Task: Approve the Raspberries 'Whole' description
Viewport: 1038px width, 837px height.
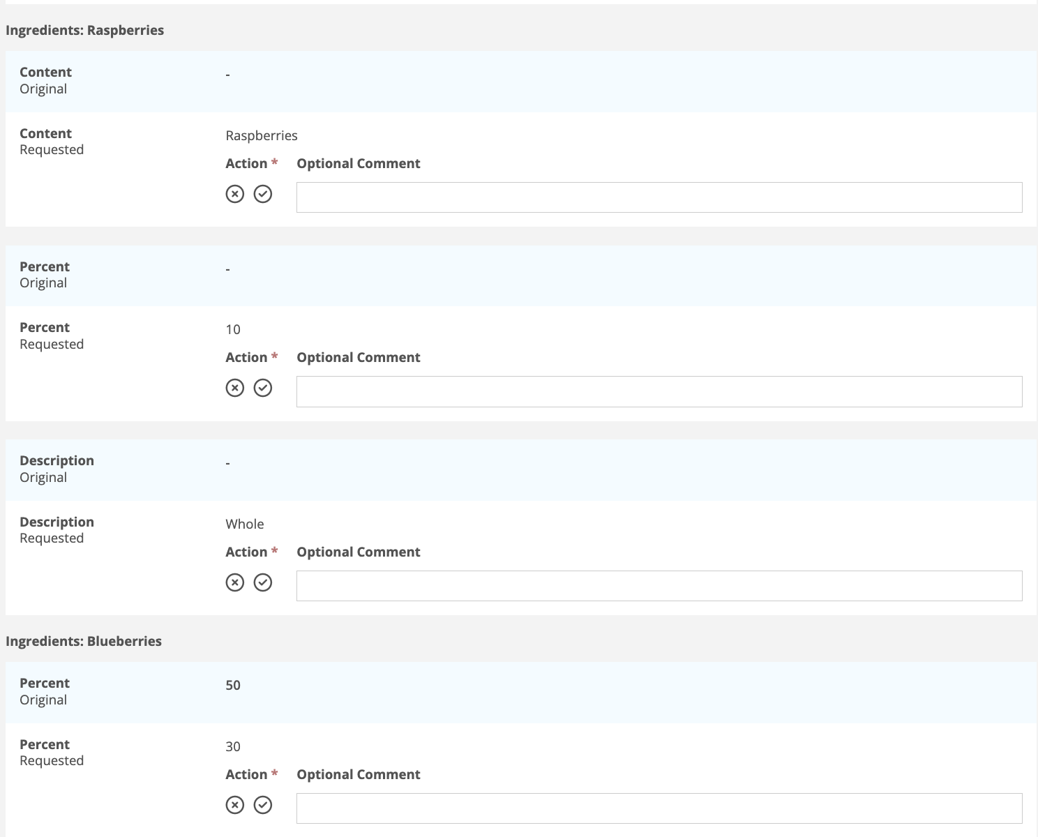Action: click(x=263, y=582)
